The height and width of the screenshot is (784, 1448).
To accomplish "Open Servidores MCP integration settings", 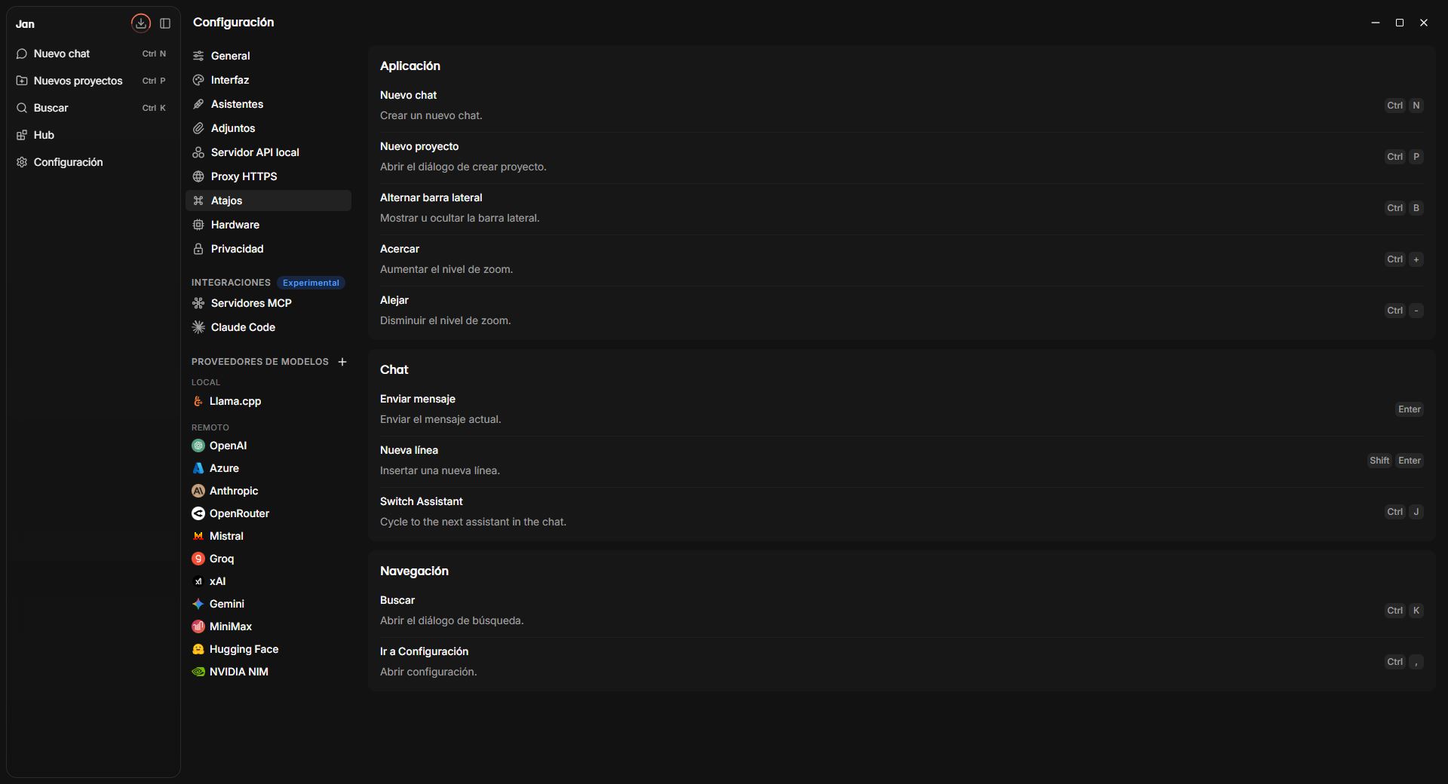I will point(268,303).
